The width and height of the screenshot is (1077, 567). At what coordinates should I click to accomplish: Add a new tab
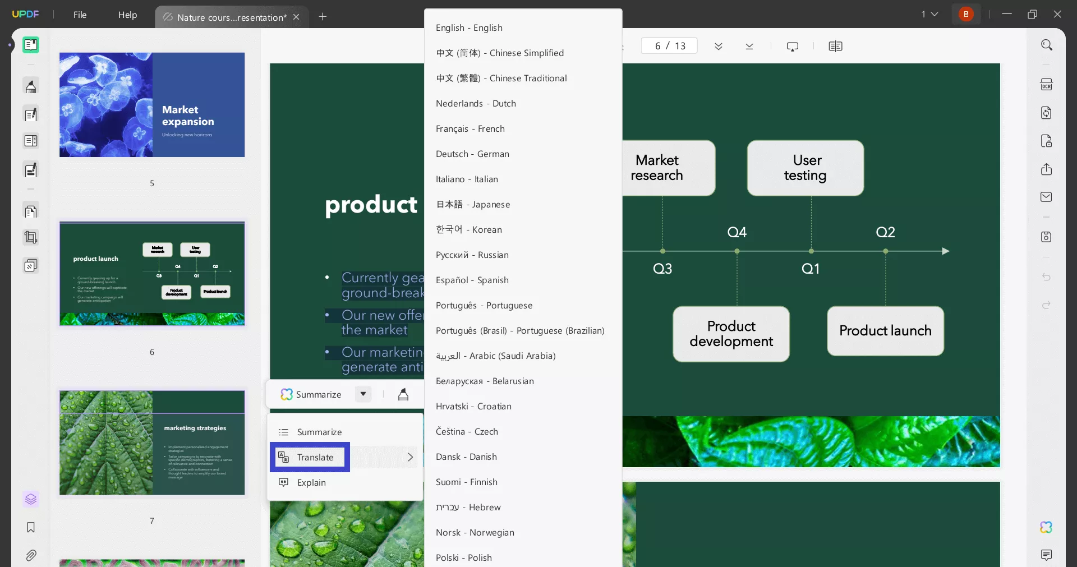pos(323,17)
